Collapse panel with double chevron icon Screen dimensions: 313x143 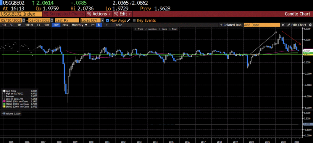click(283, 25)
